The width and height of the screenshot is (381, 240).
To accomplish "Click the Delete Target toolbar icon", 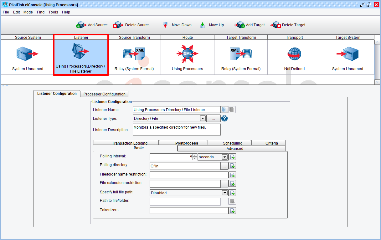I will (x=276, y=25).
